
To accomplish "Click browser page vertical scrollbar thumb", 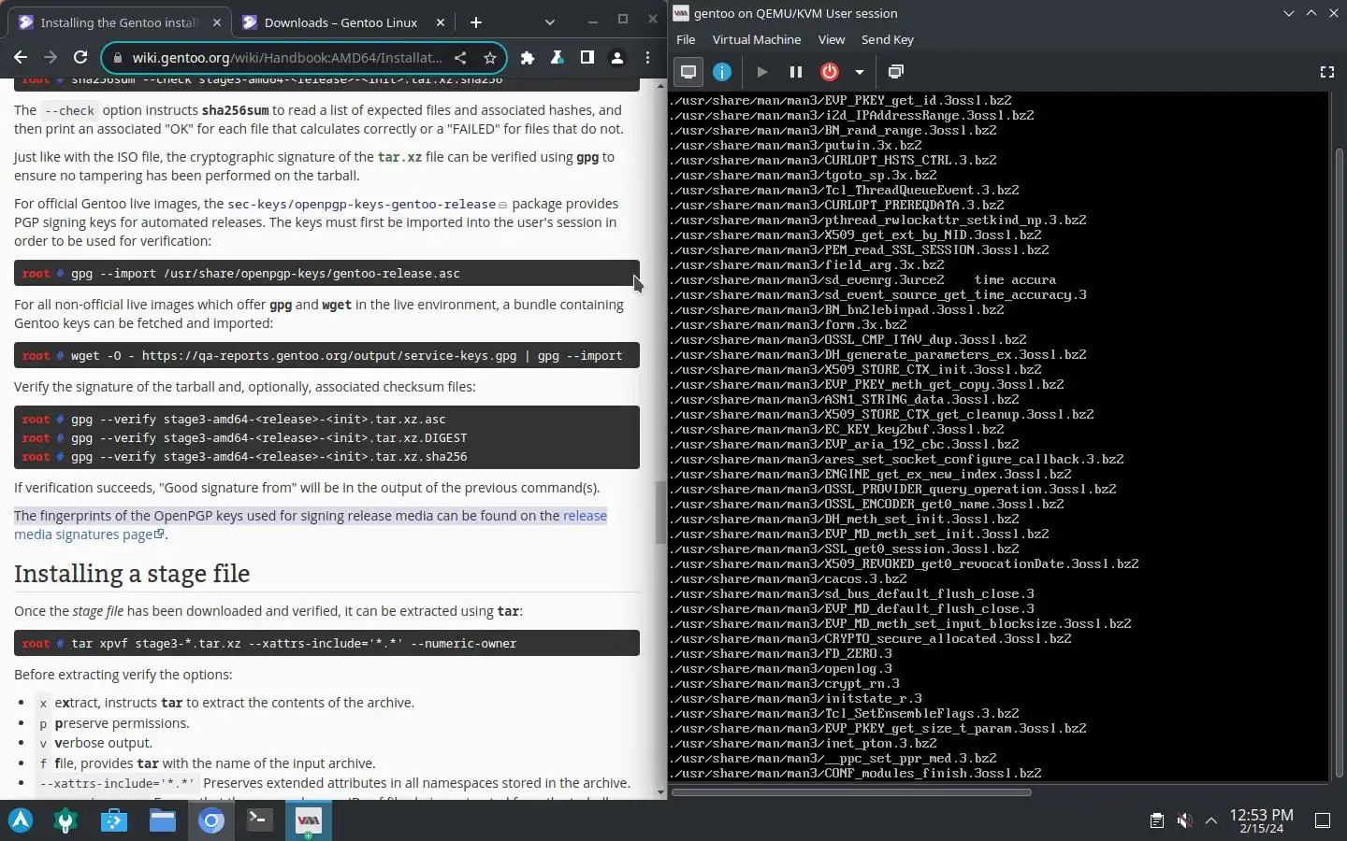I will (x=660, y=512).
